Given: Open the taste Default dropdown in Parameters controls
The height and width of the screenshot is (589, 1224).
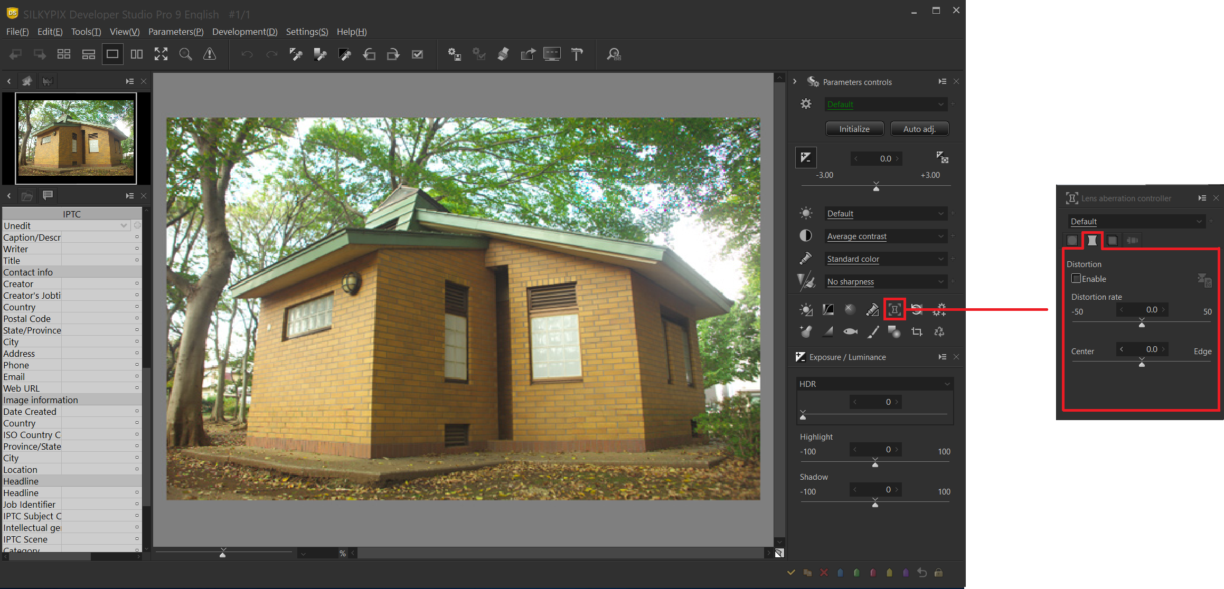Looking at the screenshot, I should [x=886, y=104].
